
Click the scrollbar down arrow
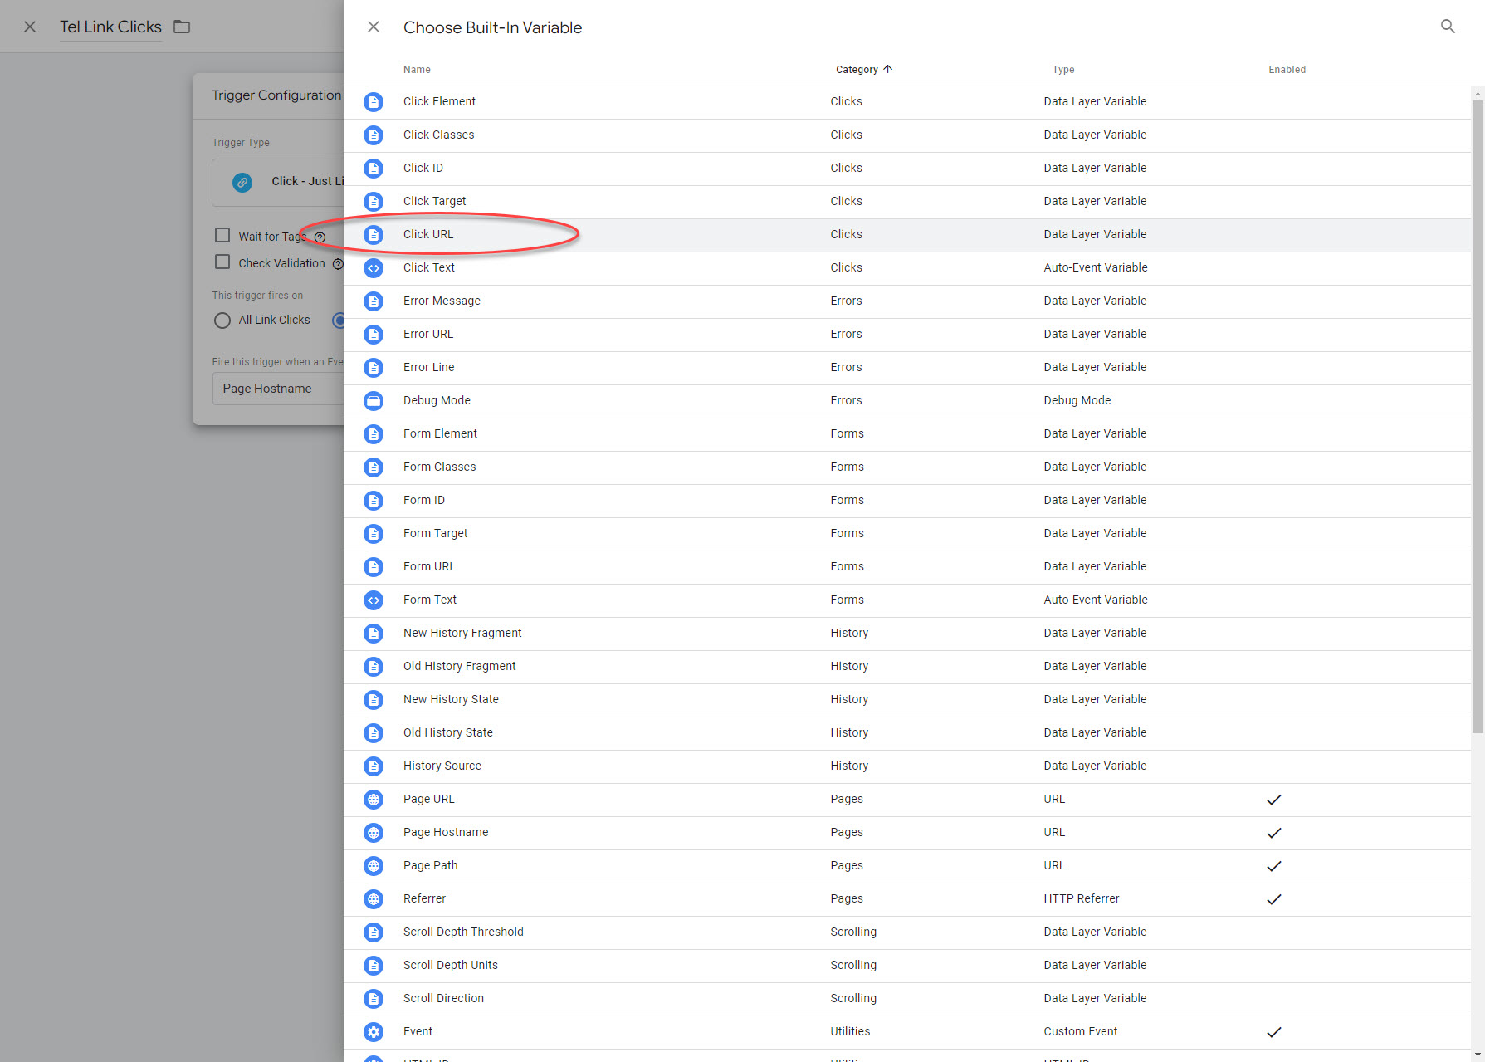tap(1477, 1055)
